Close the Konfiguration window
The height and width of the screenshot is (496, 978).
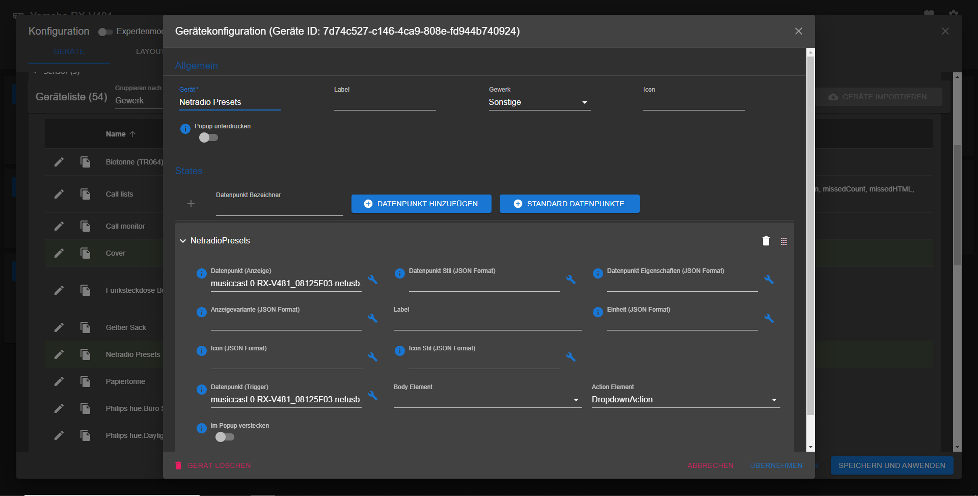[945, 31]
